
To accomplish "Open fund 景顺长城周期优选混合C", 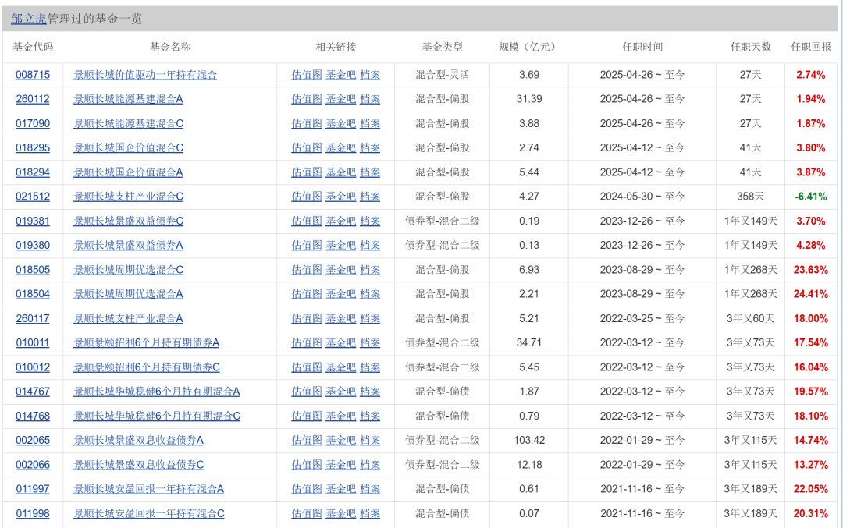I will 129,270.
